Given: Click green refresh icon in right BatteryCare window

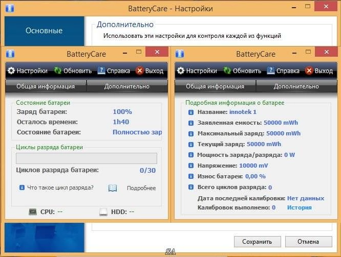Looking at the screenshot, I should 227,71.
